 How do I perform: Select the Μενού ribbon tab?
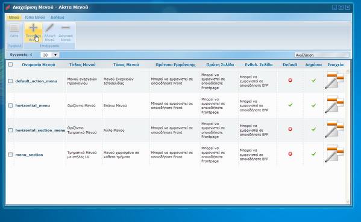point(14,17)
